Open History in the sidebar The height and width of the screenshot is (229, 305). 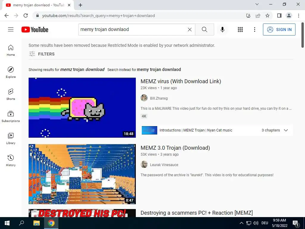pos(11,161)
